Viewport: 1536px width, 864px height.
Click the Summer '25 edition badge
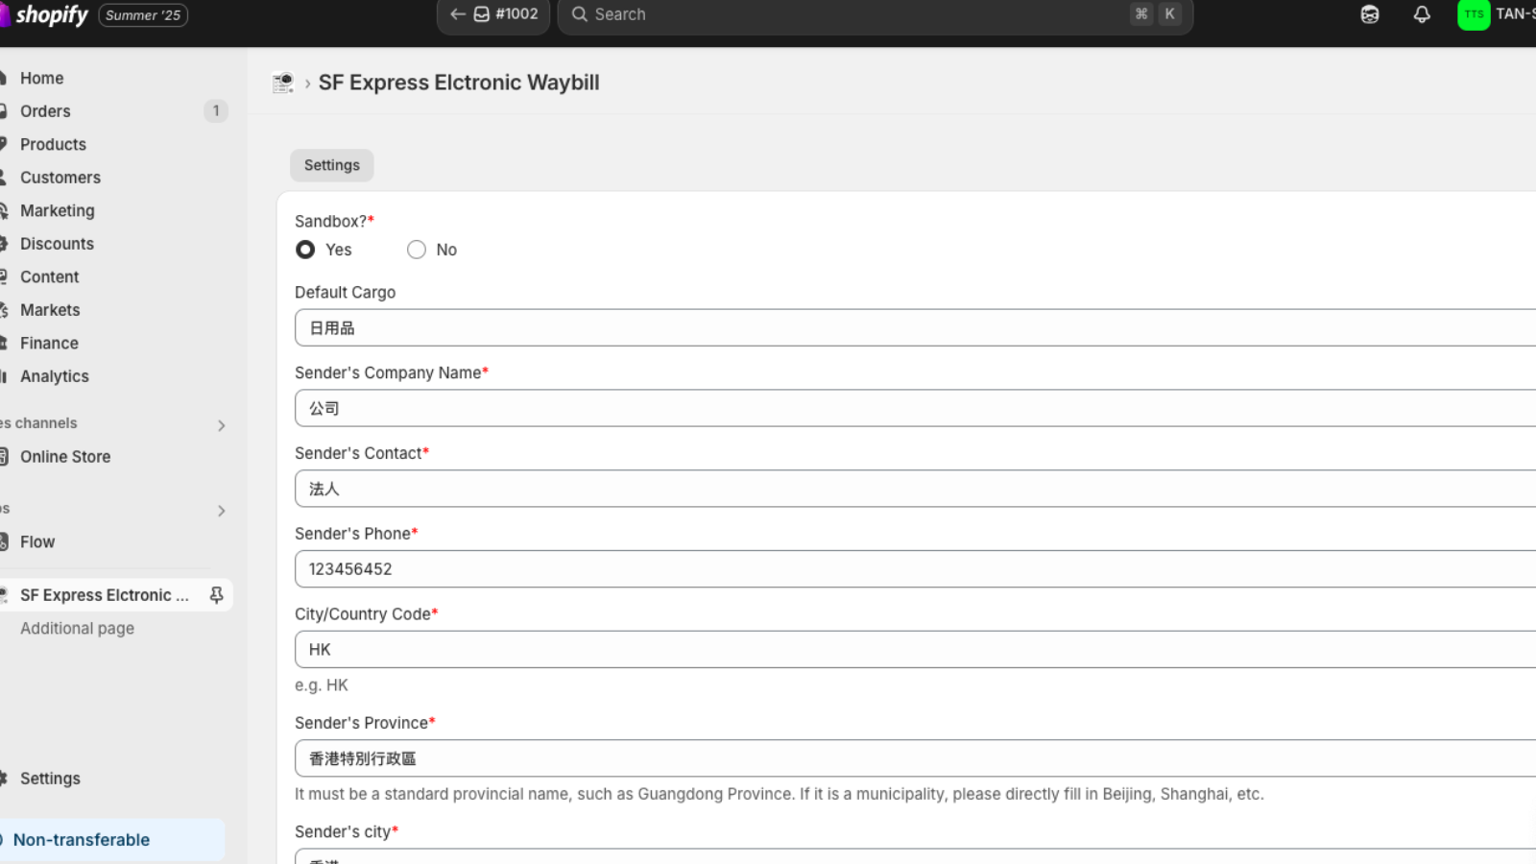click(x=143, y=15)
